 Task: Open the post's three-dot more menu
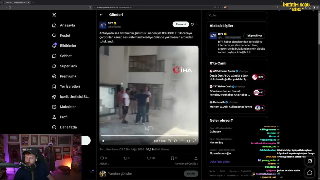click(x=197, y=24)
